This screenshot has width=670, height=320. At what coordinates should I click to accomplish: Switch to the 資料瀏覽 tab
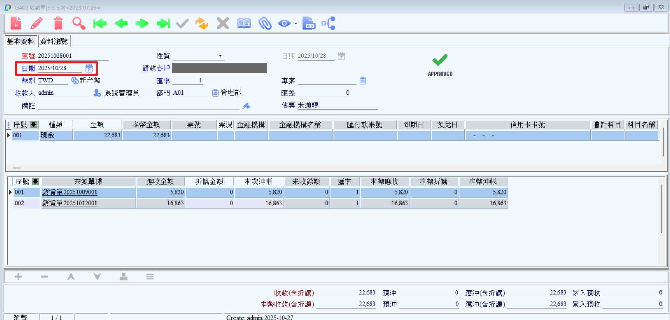[54, 41]
